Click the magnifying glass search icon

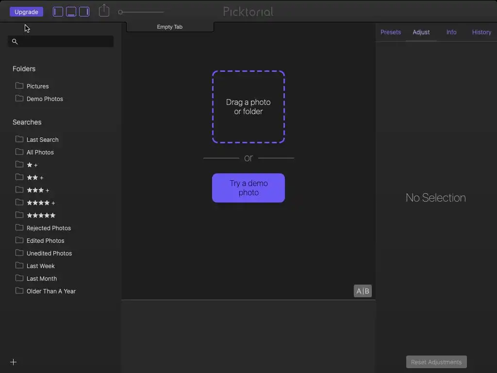[15, 42]
